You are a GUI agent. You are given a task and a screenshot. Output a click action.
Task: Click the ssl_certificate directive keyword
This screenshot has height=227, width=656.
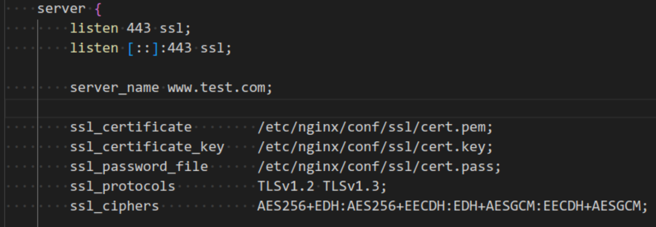tap(131, 127)
